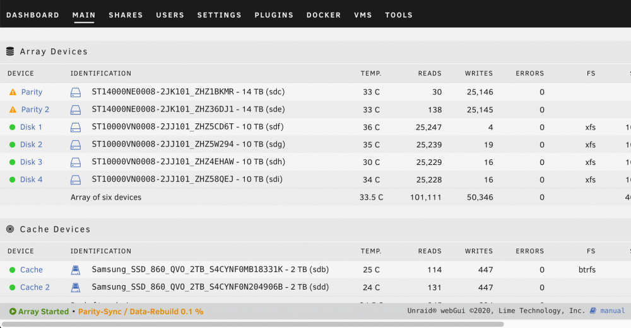
Task: Go to the Shares tab
Action: click(126, 15)
